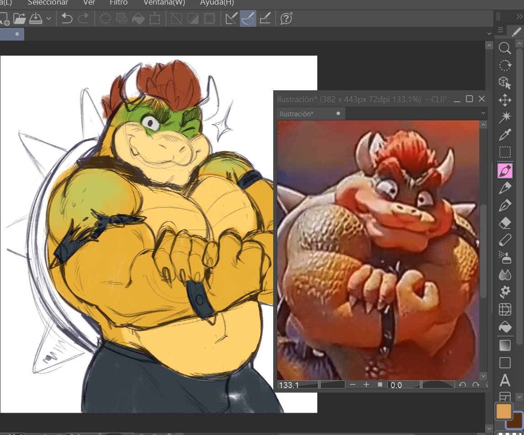Zoom out reference window minus button
This screenshot has height=435, width=524.
[353, 385]
